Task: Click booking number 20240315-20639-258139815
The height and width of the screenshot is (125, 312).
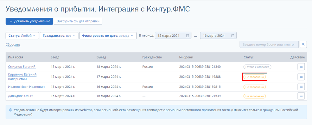Action: tap(200, 87)
